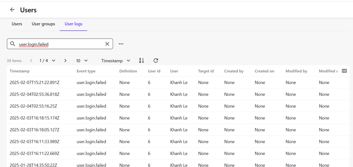Open the column chooser icon
The height and width of the screenshot is (167, 353).
pos(344,71)
